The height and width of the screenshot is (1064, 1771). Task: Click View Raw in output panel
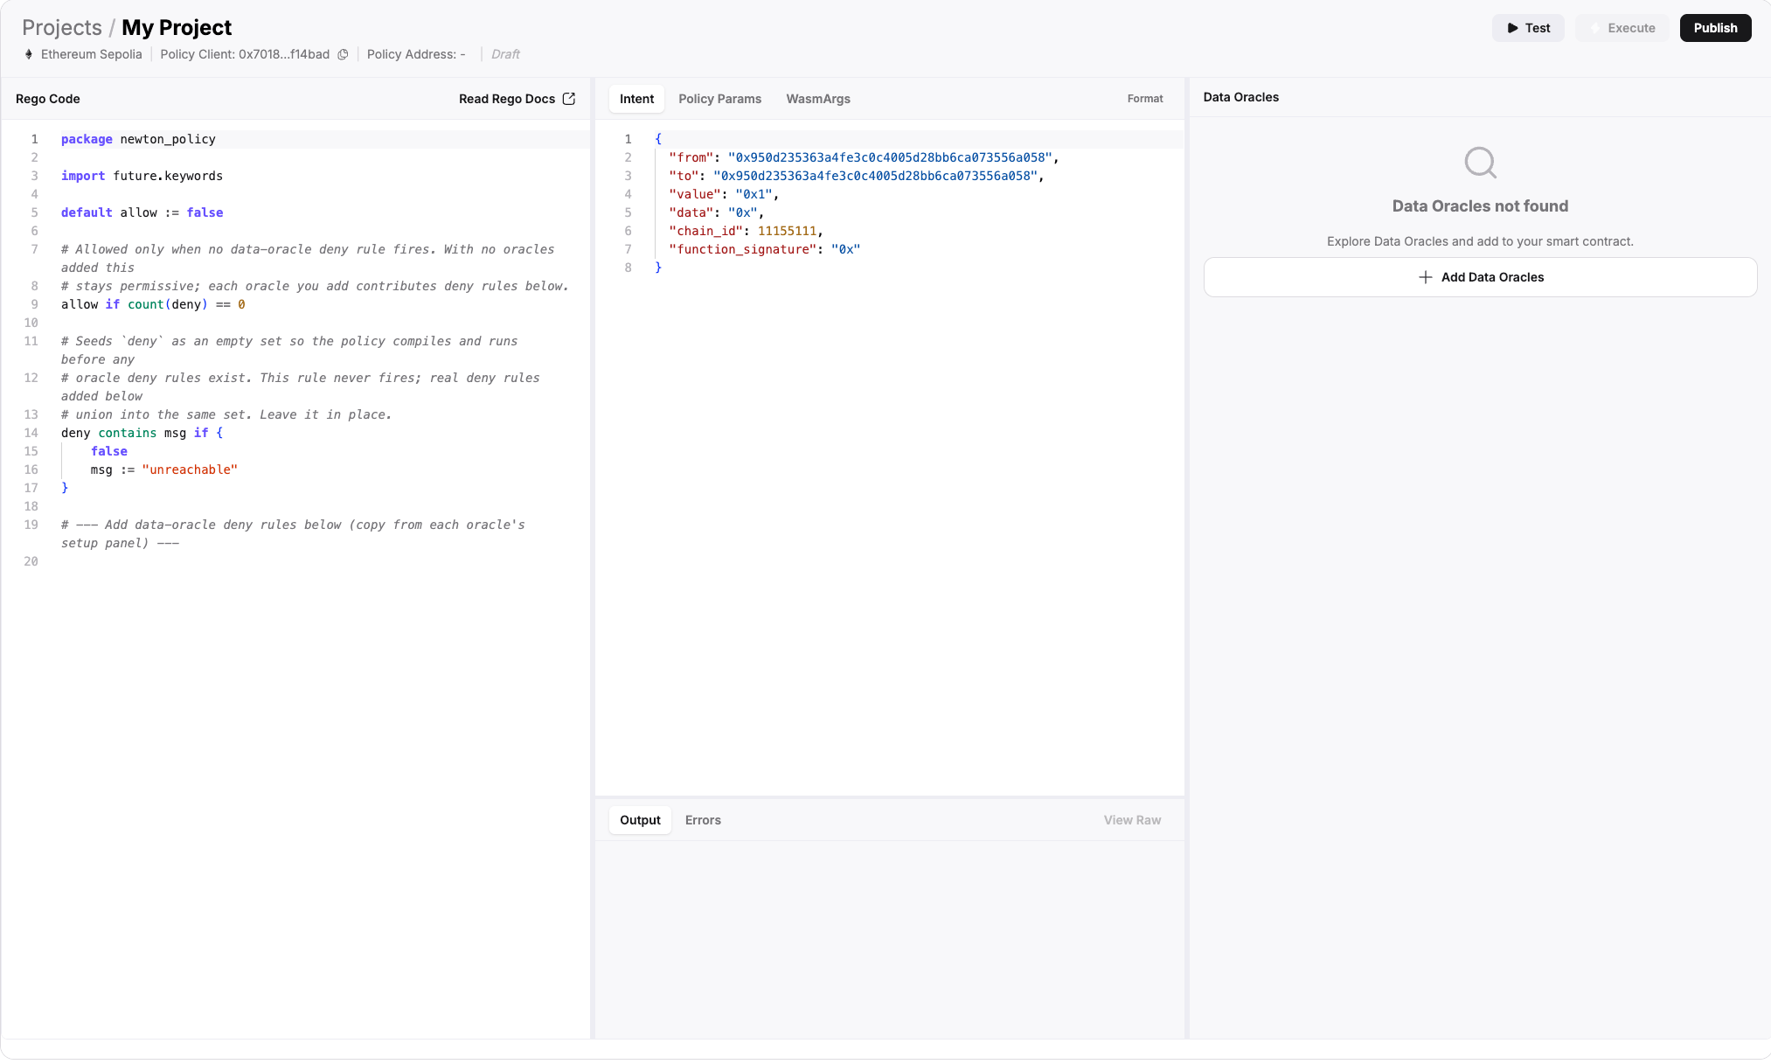tap(1132, 820)
